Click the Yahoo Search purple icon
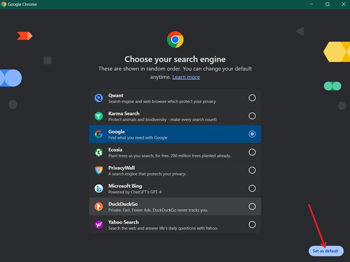The image size is (350, 262). [x=99, y=224]
